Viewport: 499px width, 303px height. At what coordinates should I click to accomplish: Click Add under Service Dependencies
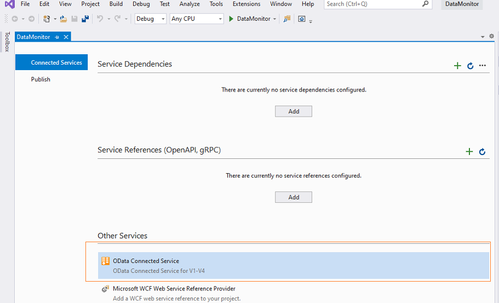click(294, 111)
